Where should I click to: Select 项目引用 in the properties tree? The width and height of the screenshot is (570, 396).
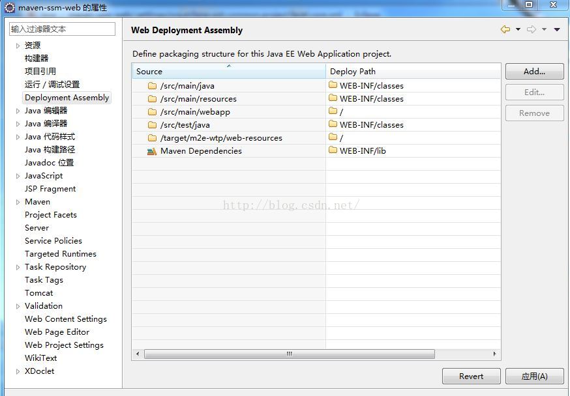(40, 72)
